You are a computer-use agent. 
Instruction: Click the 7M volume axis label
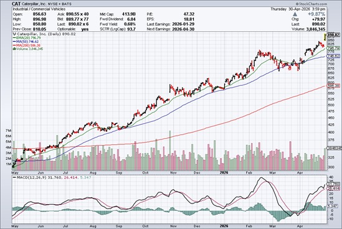[9, 131]
